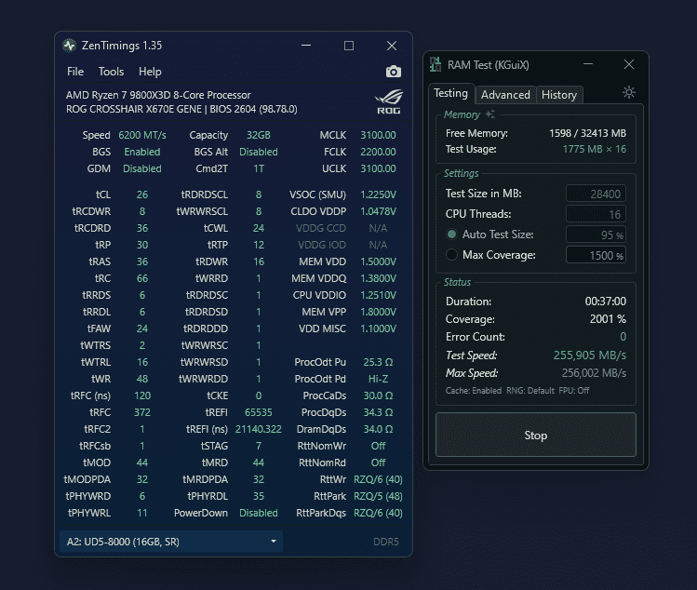The image size is (697, 590).
Task: Click the VSOC (SMU) value 1.2250V
Action: [x=378, y=194]
